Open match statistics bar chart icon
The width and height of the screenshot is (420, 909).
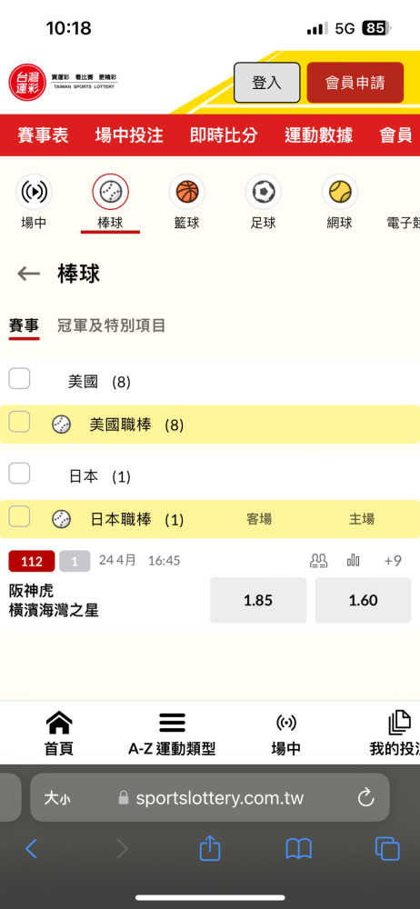coord(353,561)
